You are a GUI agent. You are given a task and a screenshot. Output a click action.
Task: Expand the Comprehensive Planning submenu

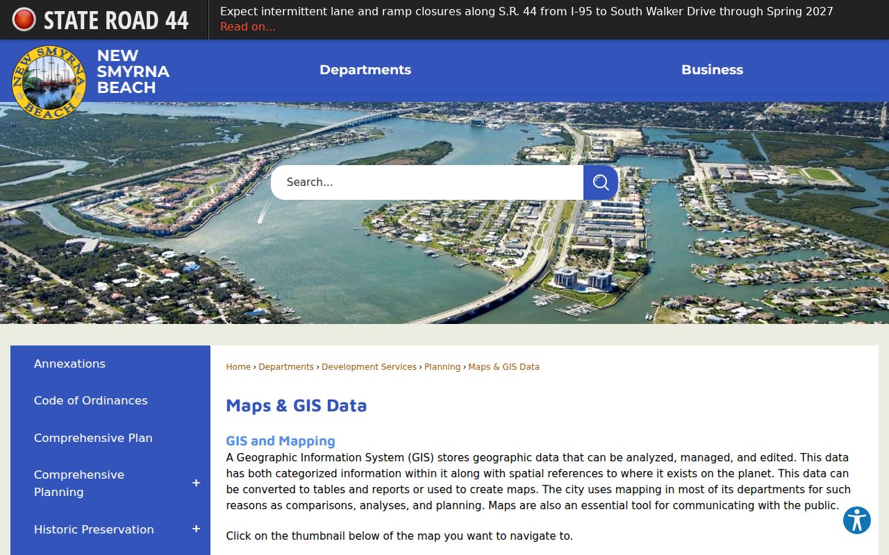tap(196, 483)
